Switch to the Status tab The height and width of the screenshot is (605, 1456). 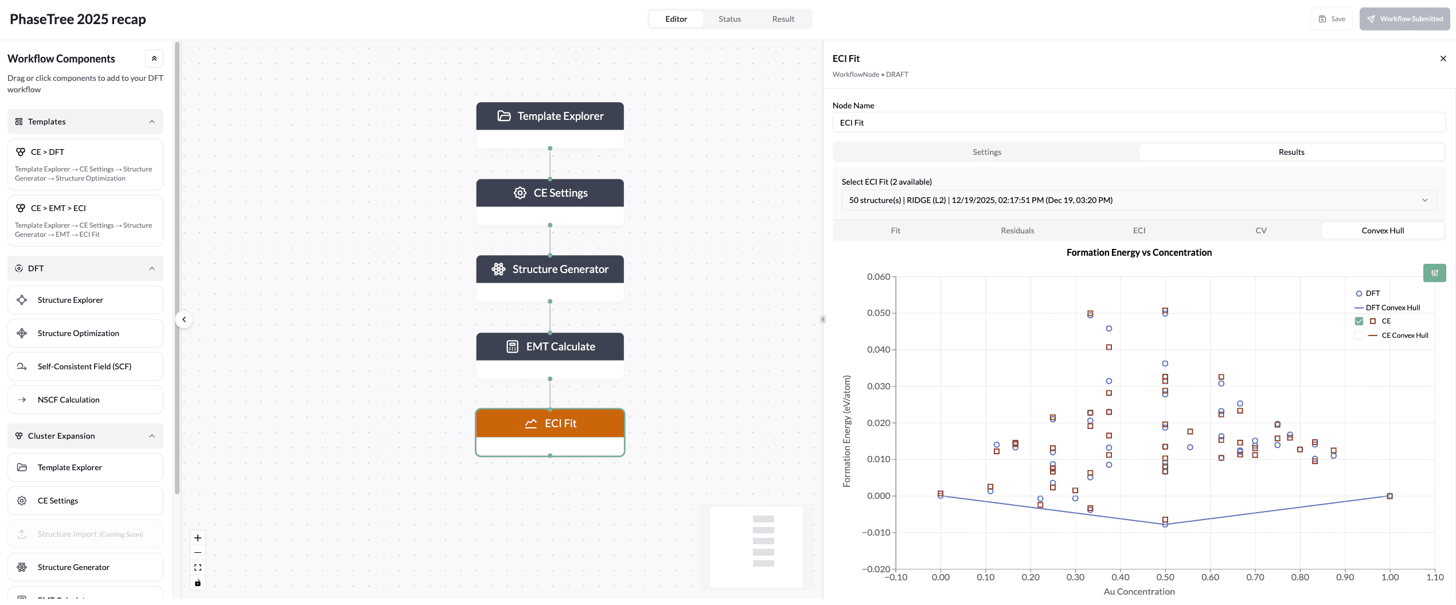click(729, 18)
